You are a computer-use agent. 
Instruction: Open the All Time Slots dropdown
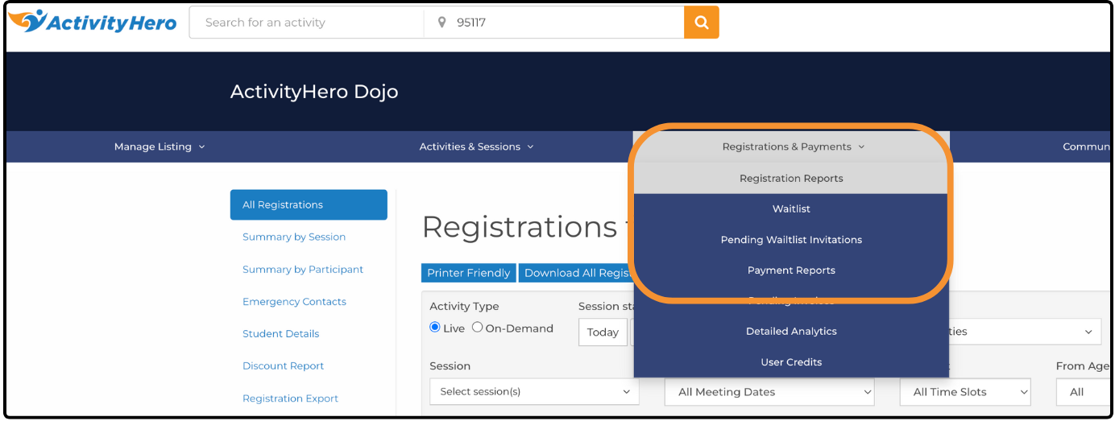(965, 392)
